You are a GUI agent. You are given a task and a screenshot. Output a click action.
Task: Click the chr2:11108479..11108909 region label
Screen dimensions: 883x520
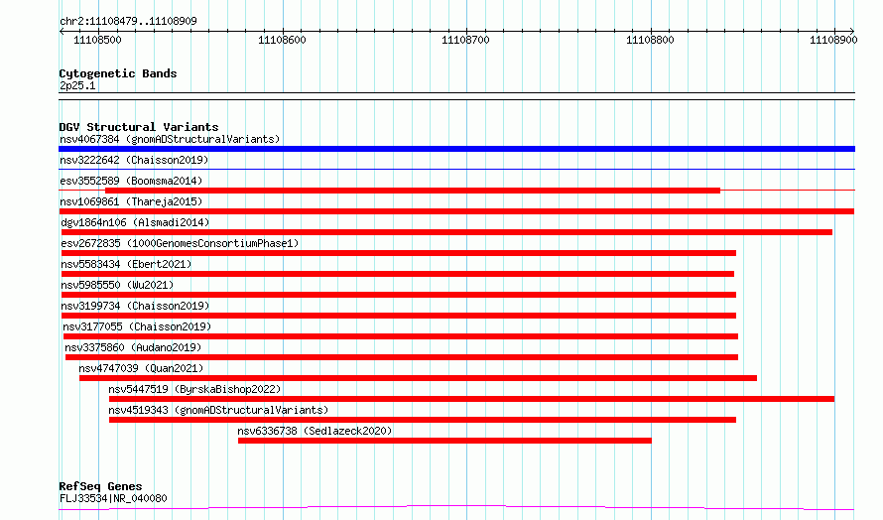coord(128,22)
